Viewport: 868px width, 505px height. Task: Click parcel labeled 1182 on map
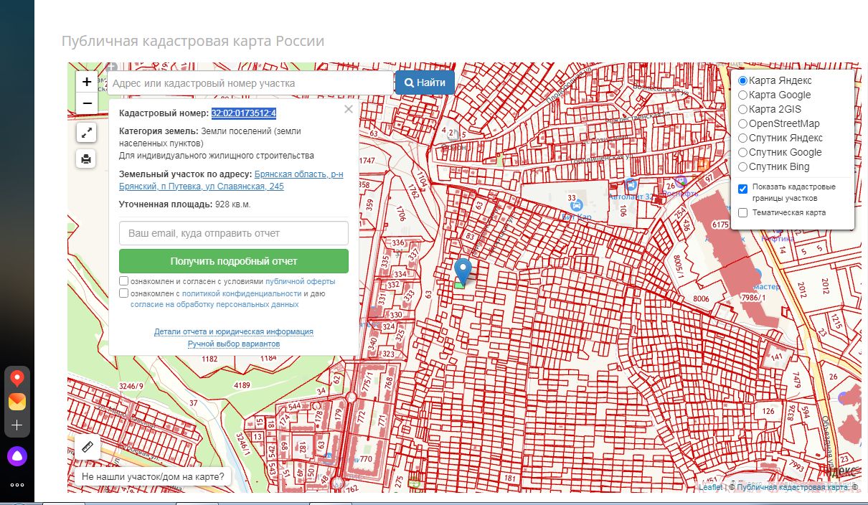[209, 358]
